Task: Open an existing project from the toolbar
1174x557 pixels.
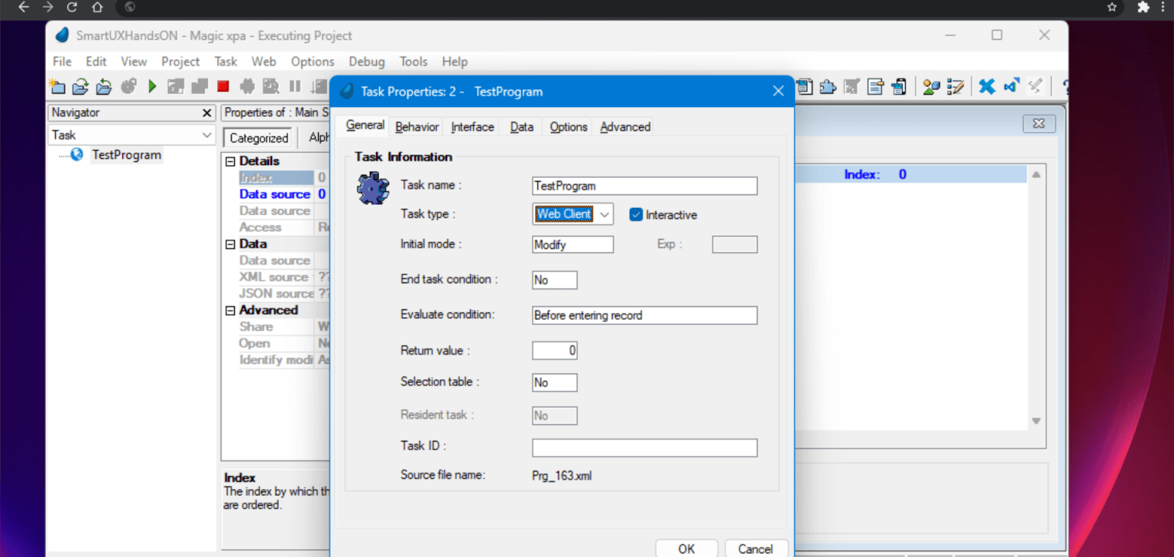Action: point(80,86)
